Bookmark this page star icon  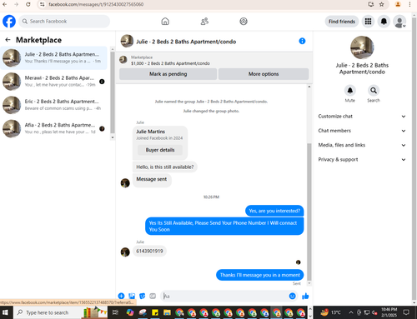pyautogui.click(x=382, y=4)
